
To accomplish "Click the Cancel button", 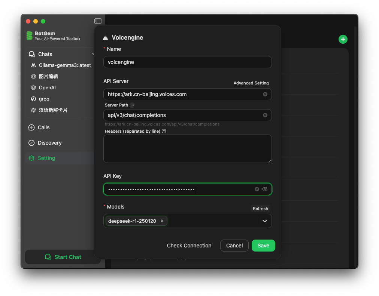I will [x=234, y=246].
